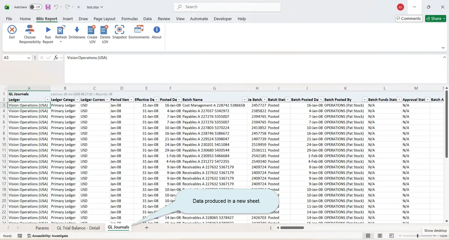
Task: Click in the Search box
Action: pyautogui.click(x=227, y=7)
